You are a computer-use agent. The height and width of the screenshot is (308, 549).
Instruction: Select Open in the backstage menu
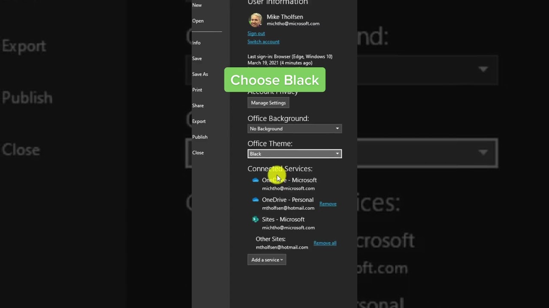click(x=198, y=21)
